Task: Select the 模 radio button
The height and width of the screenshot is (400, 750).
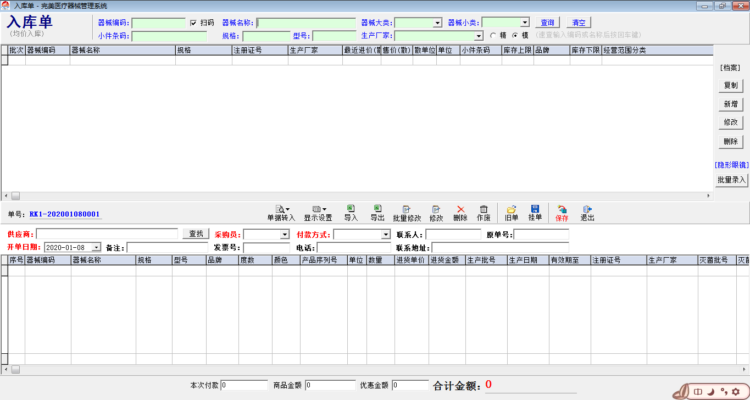Action: tap(515, 35)
